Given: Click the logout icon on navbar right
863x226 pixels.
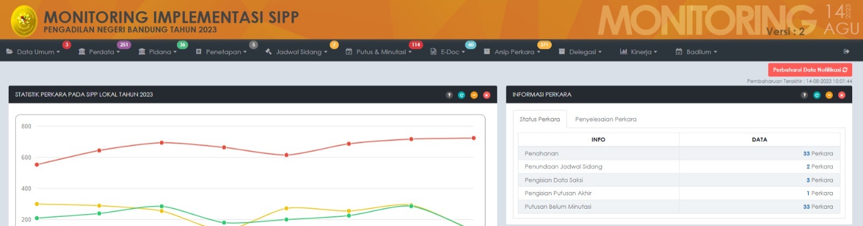Looking at the screenshot, I should (x=846, y=52).
